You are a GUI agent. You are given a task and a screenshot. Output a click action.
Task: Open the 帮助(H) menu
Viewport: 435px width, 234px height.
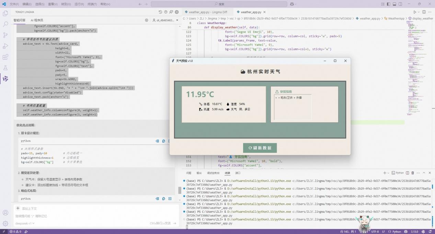click(105, 4)
